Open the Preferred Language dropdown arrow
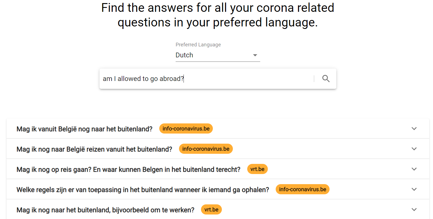This screenshot has width=433, height=219. (255, 55)
